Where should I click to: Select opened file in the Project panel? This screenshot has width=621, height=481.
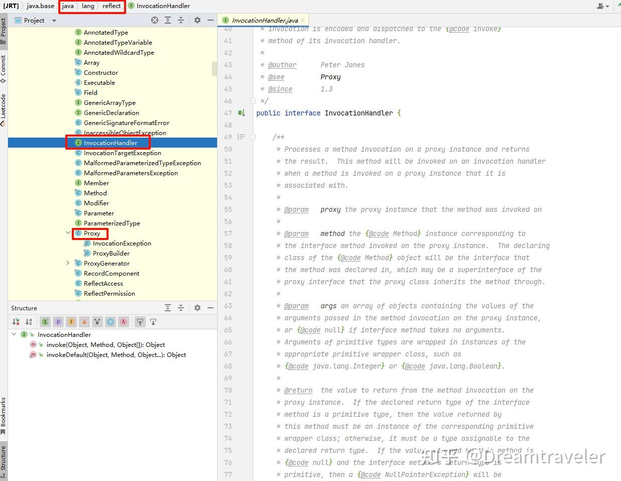[x=155, y=21]
